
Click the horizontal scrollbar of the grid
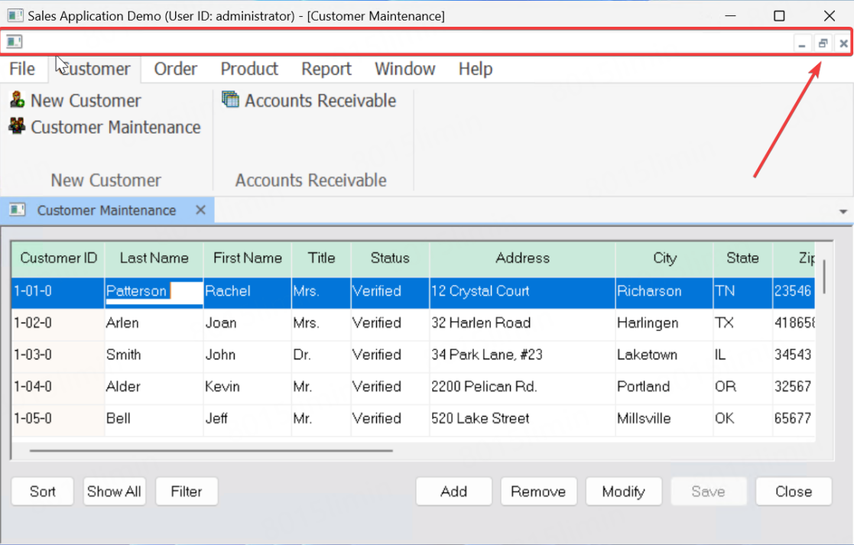coord(211,450)
